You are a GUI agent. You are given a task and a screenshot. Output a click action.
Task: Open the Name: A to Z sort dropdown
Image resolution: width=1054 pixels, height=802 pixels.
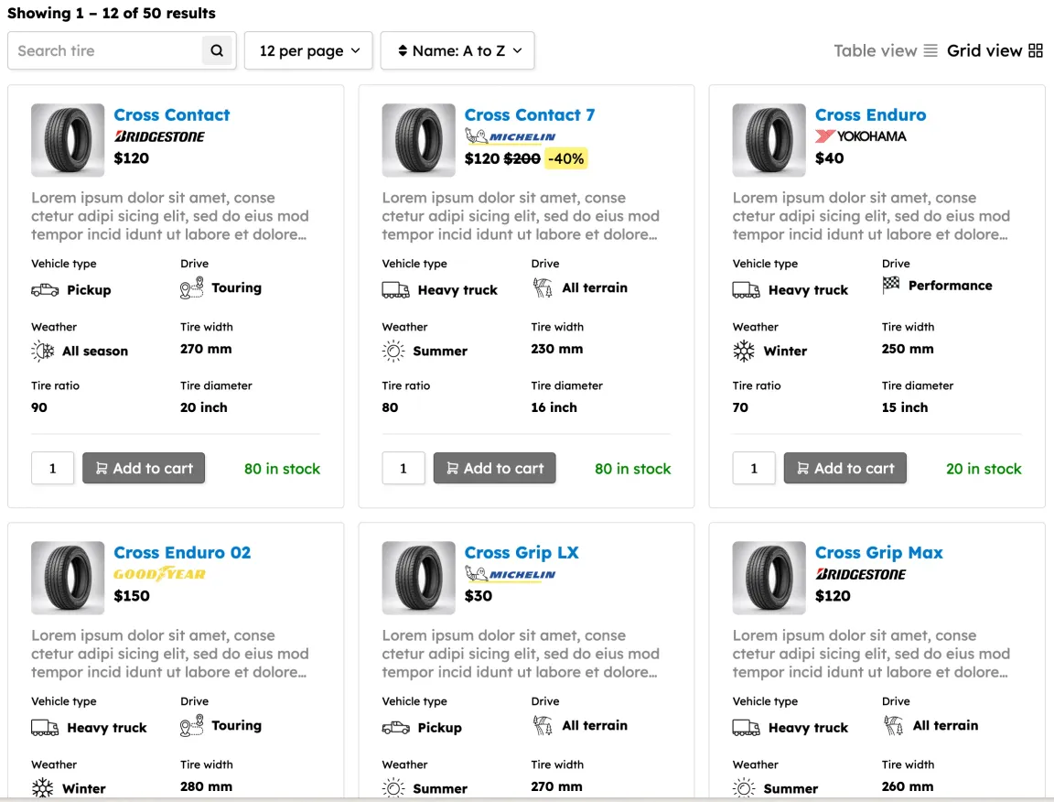[457, 51]
